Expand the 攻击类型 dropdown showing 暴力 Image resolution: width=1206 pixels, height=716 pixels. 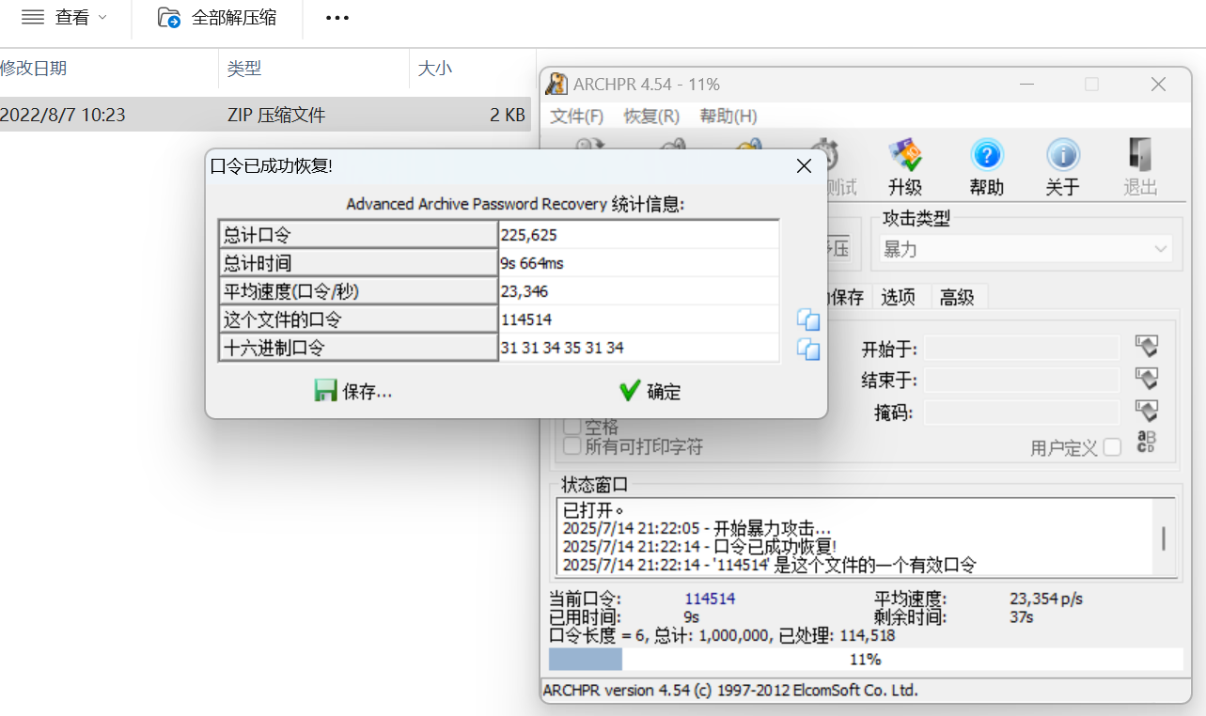click(x=1026, y=249)
